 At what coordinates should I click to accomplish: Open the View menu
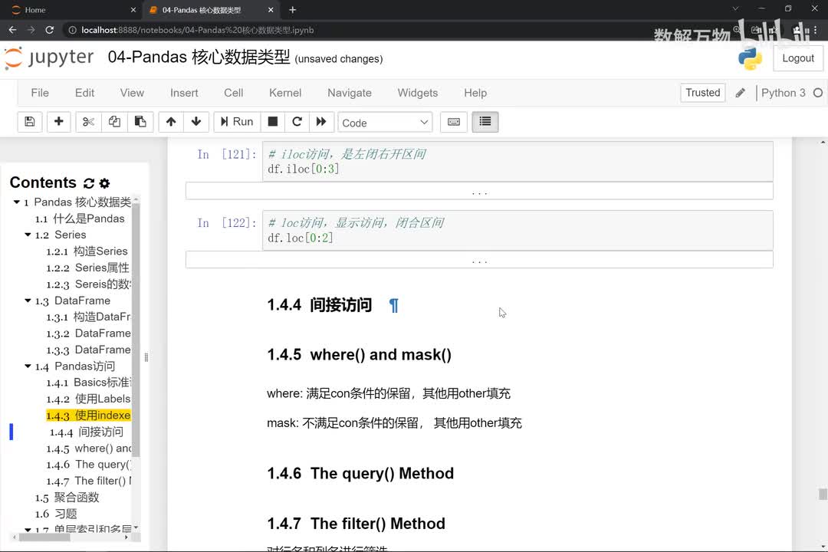[132, 93]
